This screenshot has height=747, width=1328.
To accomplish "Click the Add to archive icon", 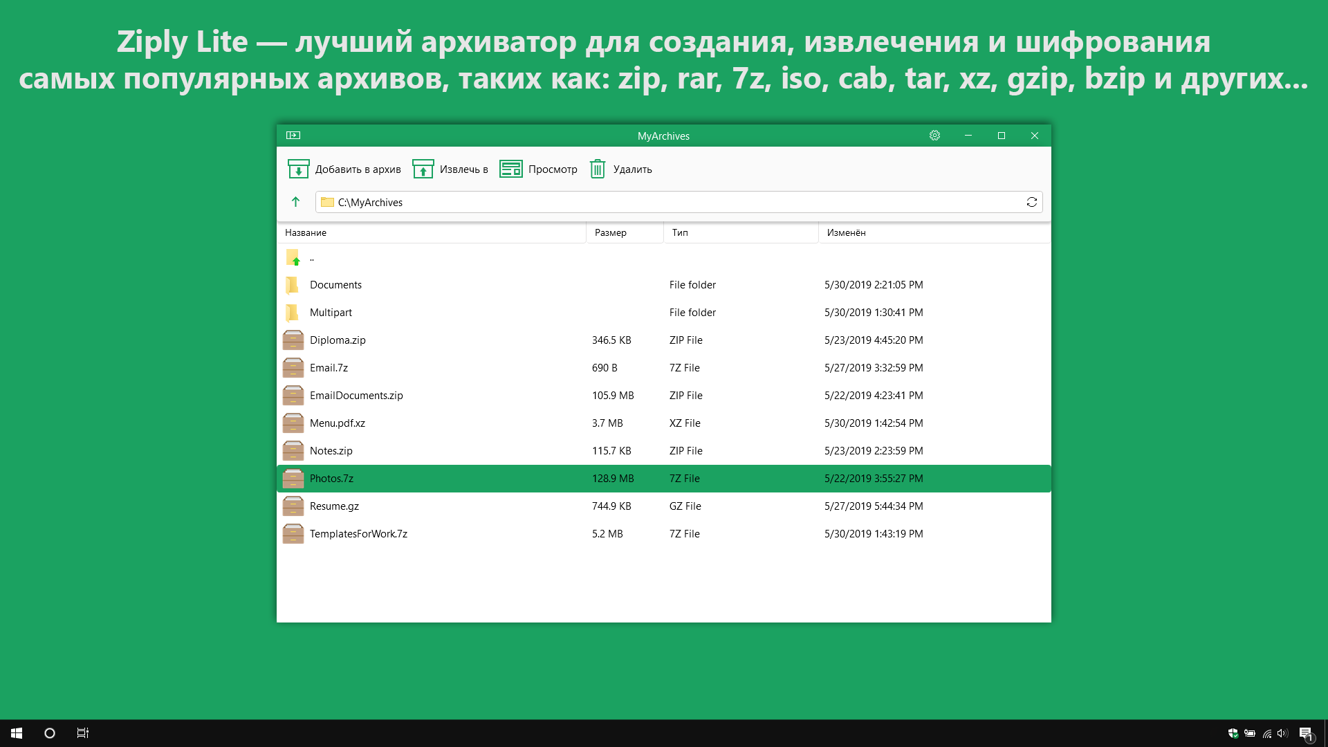I will [x=298, y=169].
